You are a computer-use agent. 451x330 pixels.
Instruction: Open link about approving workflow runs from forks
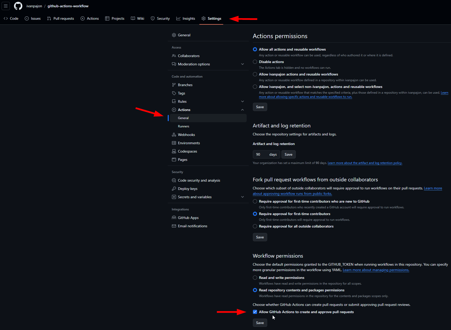pos(292,194)
